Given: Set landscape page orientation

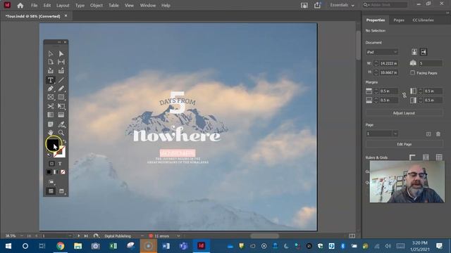Looking at the screenshot, I should tap(424, 52).
